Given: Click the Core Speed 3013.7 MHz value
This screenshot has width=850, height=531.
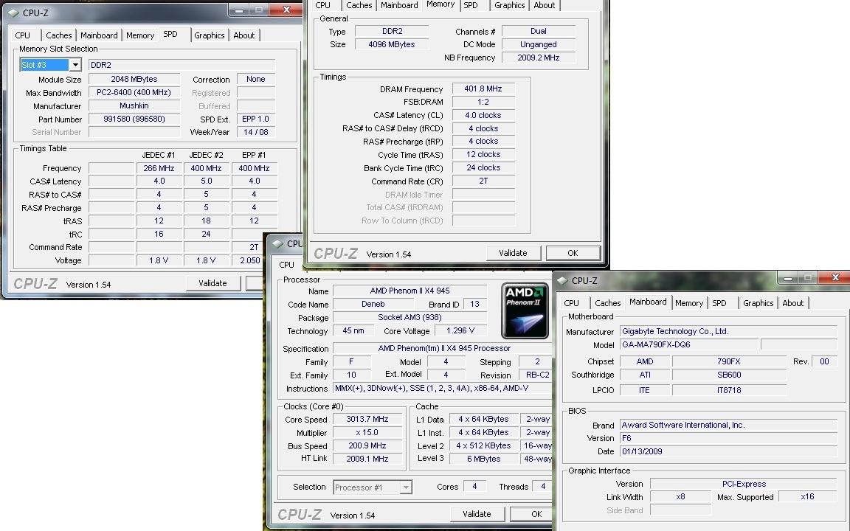Looking at the screenshot, I should [x=367, y=420].
